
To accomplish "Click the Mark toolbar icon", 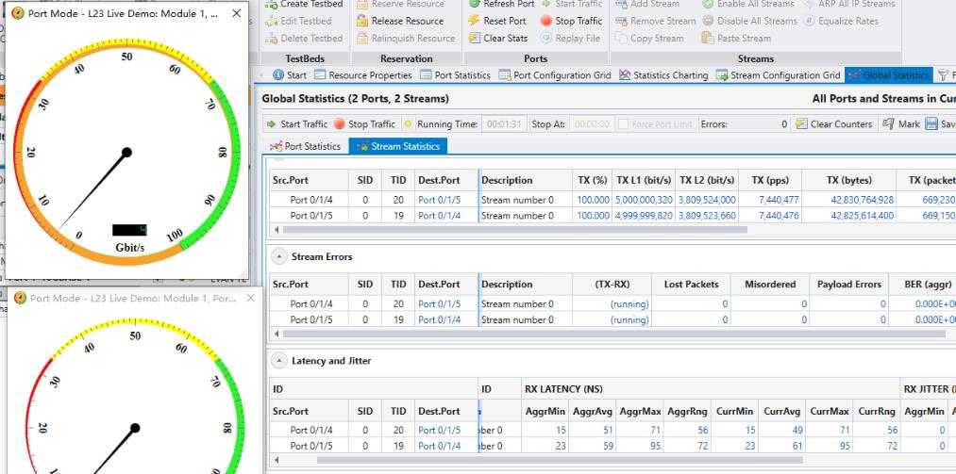I will tap(889, 124).
